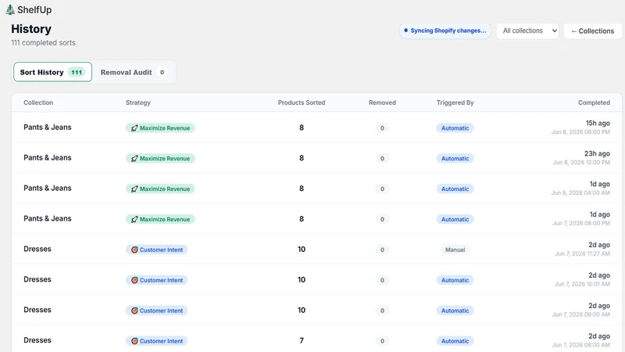The height and width of the screenshot is (352, 625).
Task: Click the rocket icon in the Jun 8 04:00 AM row
Action: [134, 189]
